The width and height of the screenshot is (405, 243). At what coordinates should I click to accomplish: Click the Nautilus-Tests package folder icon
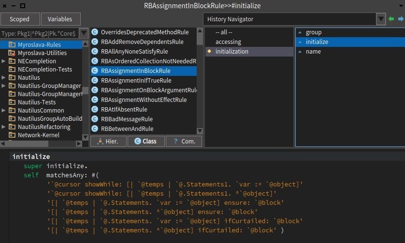12,102
